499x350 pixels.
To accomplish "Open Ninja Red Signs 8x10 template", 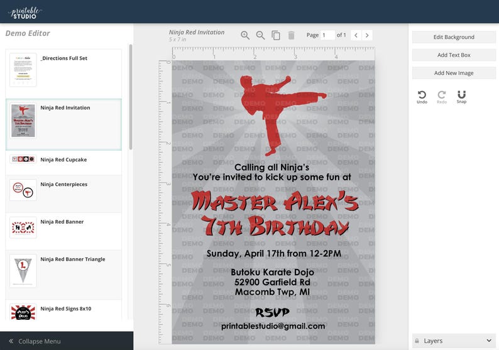I will pos(63,310).
